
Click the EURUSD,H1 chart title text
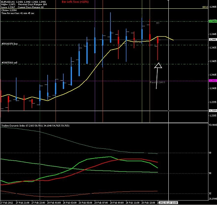(x=8, y=2)
